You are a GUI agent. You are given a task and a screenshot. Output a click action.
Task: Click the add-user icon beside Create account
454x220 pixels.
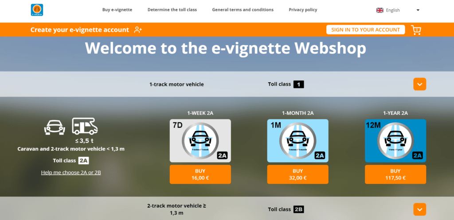(x=138, y=30)
